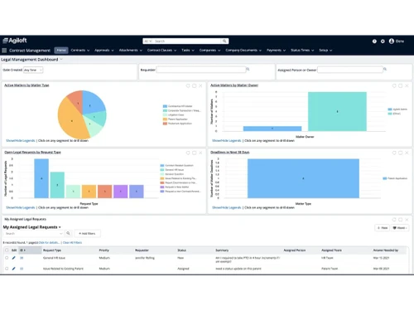The height and width of the screenshot is (311, 414).
Task: Refresh the My Assigned Legal Requests widget
Action: (x=394, y=220)
